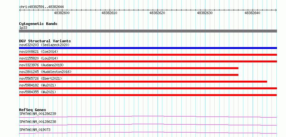The height and width of the screenshot is (137, 286).
Task: Click ruler tick label 48382610
Action: point(110,13)
